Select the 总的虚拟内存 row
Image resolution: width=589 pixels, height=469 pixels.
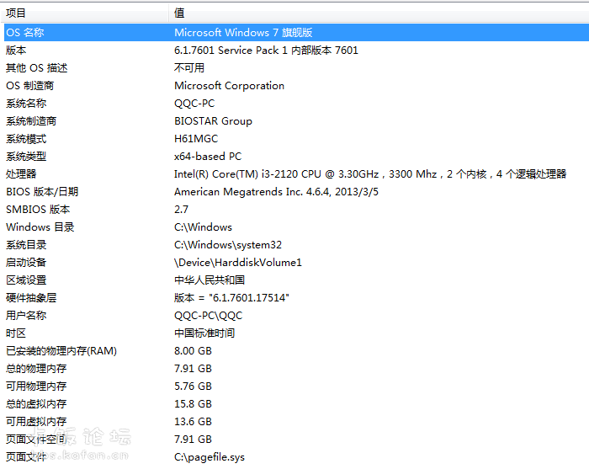pyautogui.click(x=296, y=403)
